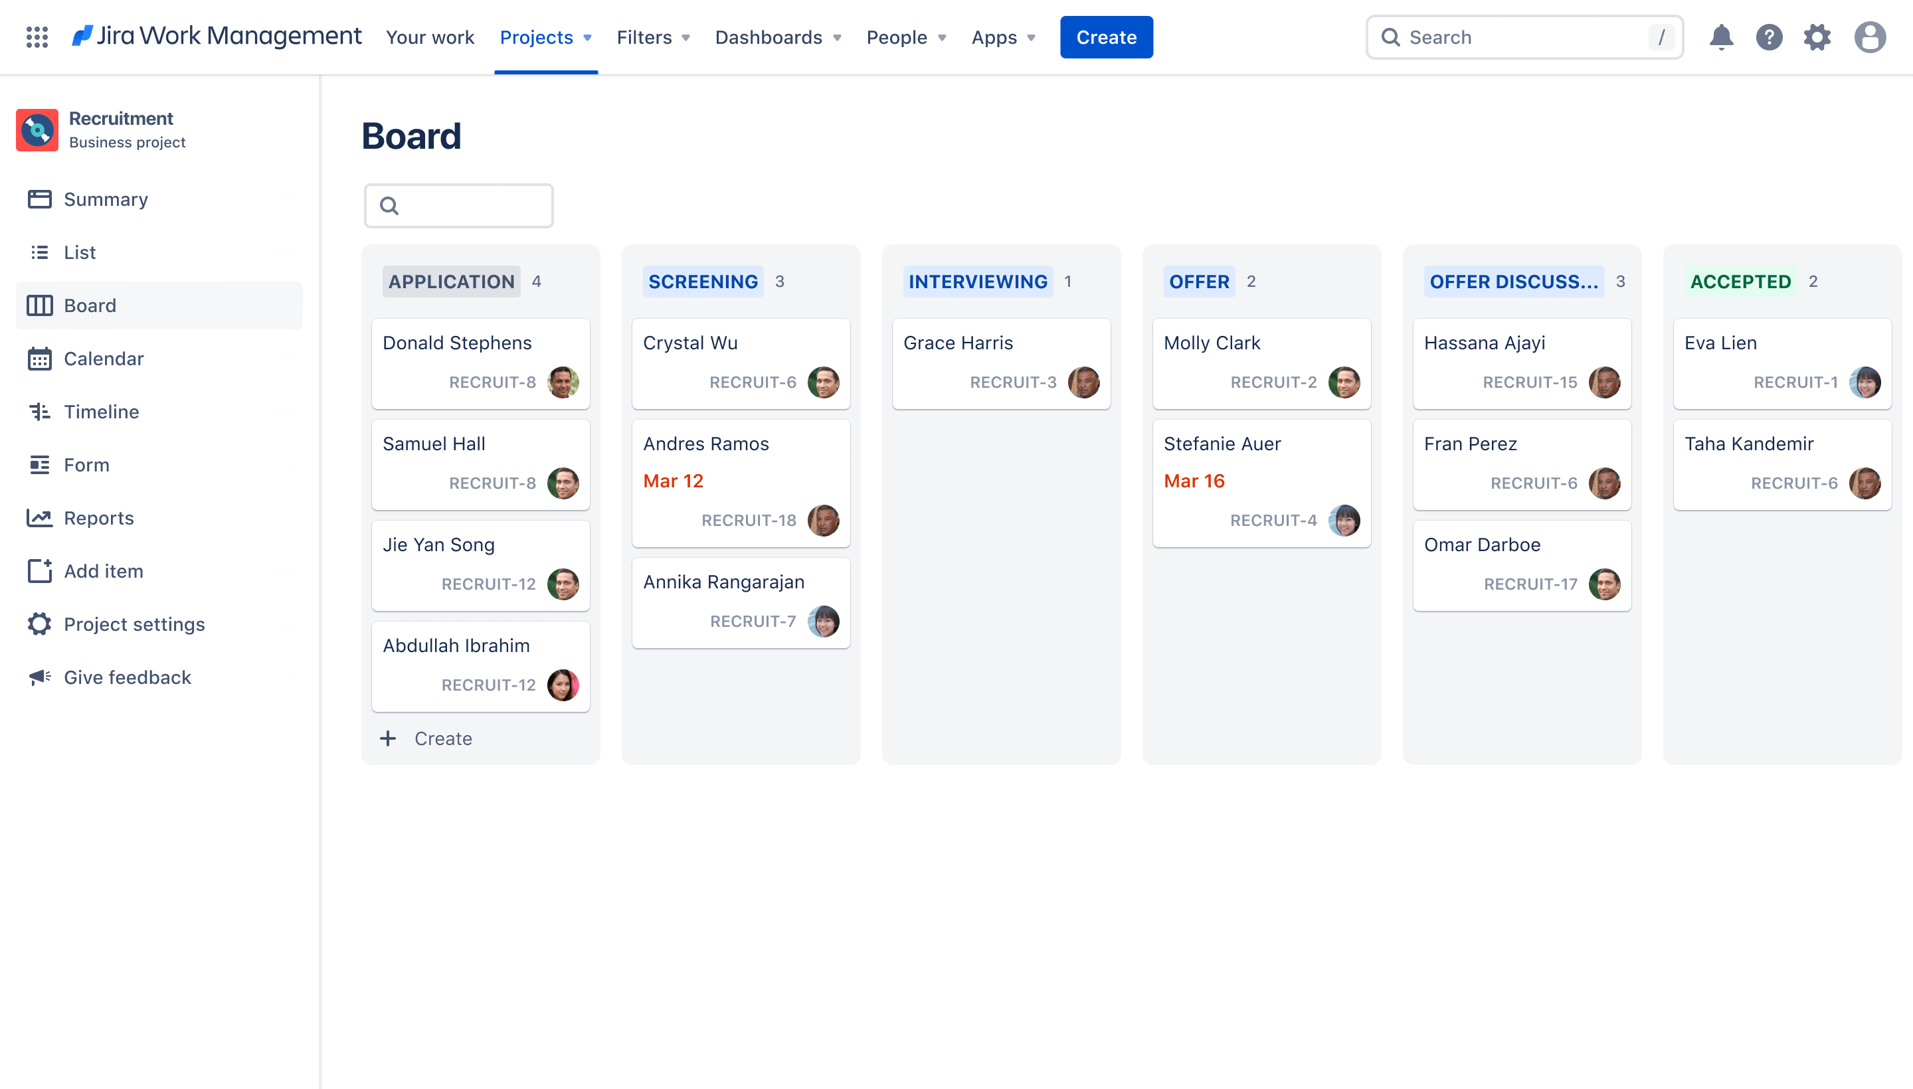
Task: Click the Board icon in sidebar
Action: click(x=38, y=305)
